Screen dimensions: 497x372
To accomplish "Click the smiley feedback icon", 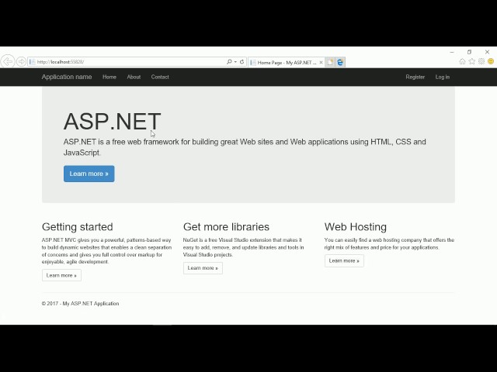I will pos(491,61).
